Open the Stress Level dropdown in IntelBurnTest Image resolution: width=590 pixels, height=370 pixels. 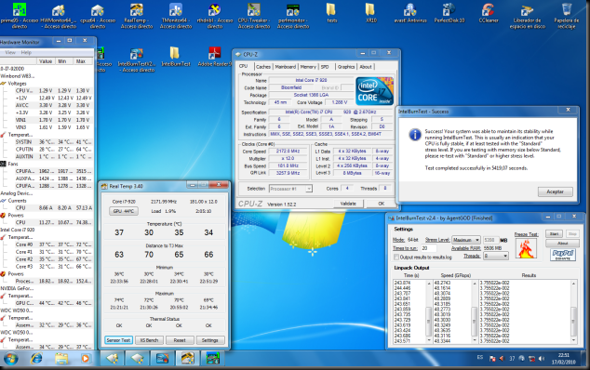(x=466, y=240)
